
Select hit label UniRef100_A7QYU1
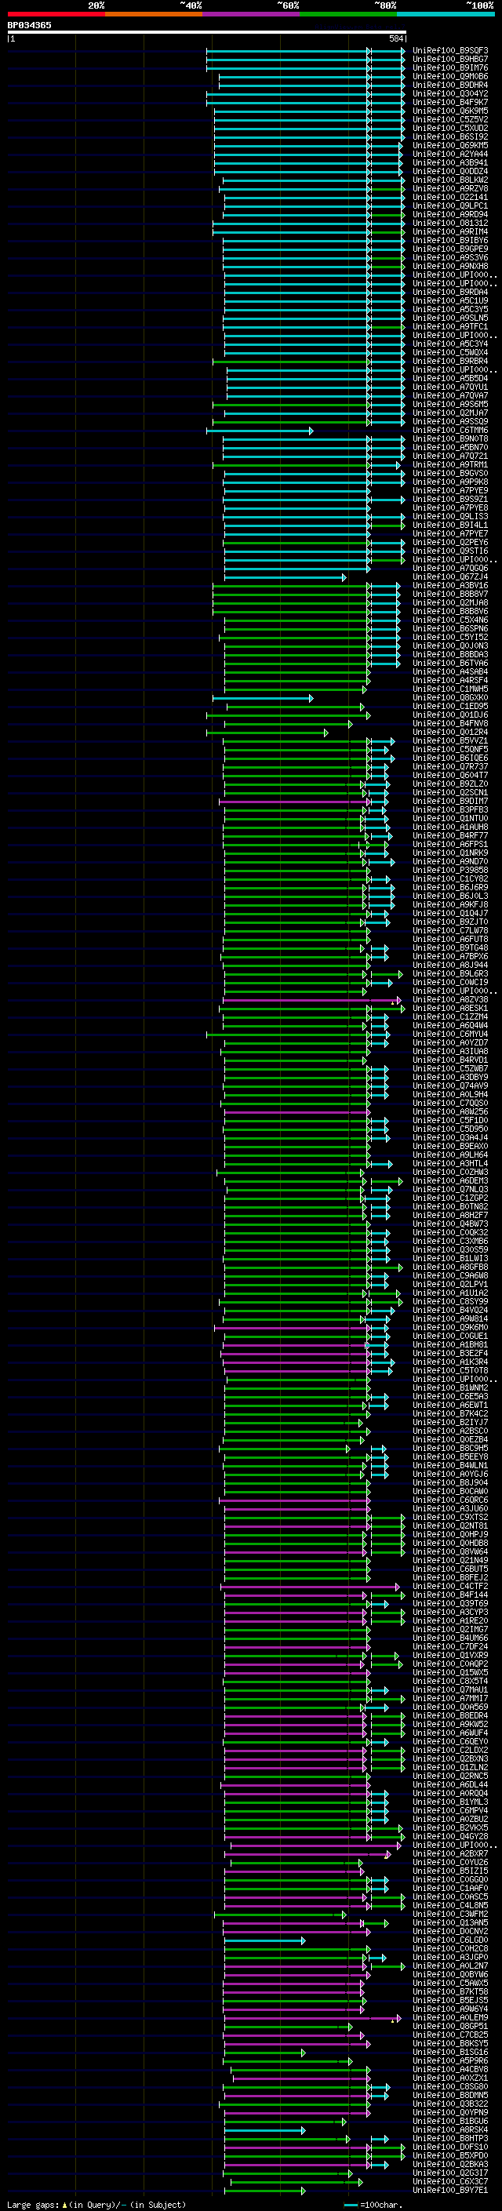[450, 387]
